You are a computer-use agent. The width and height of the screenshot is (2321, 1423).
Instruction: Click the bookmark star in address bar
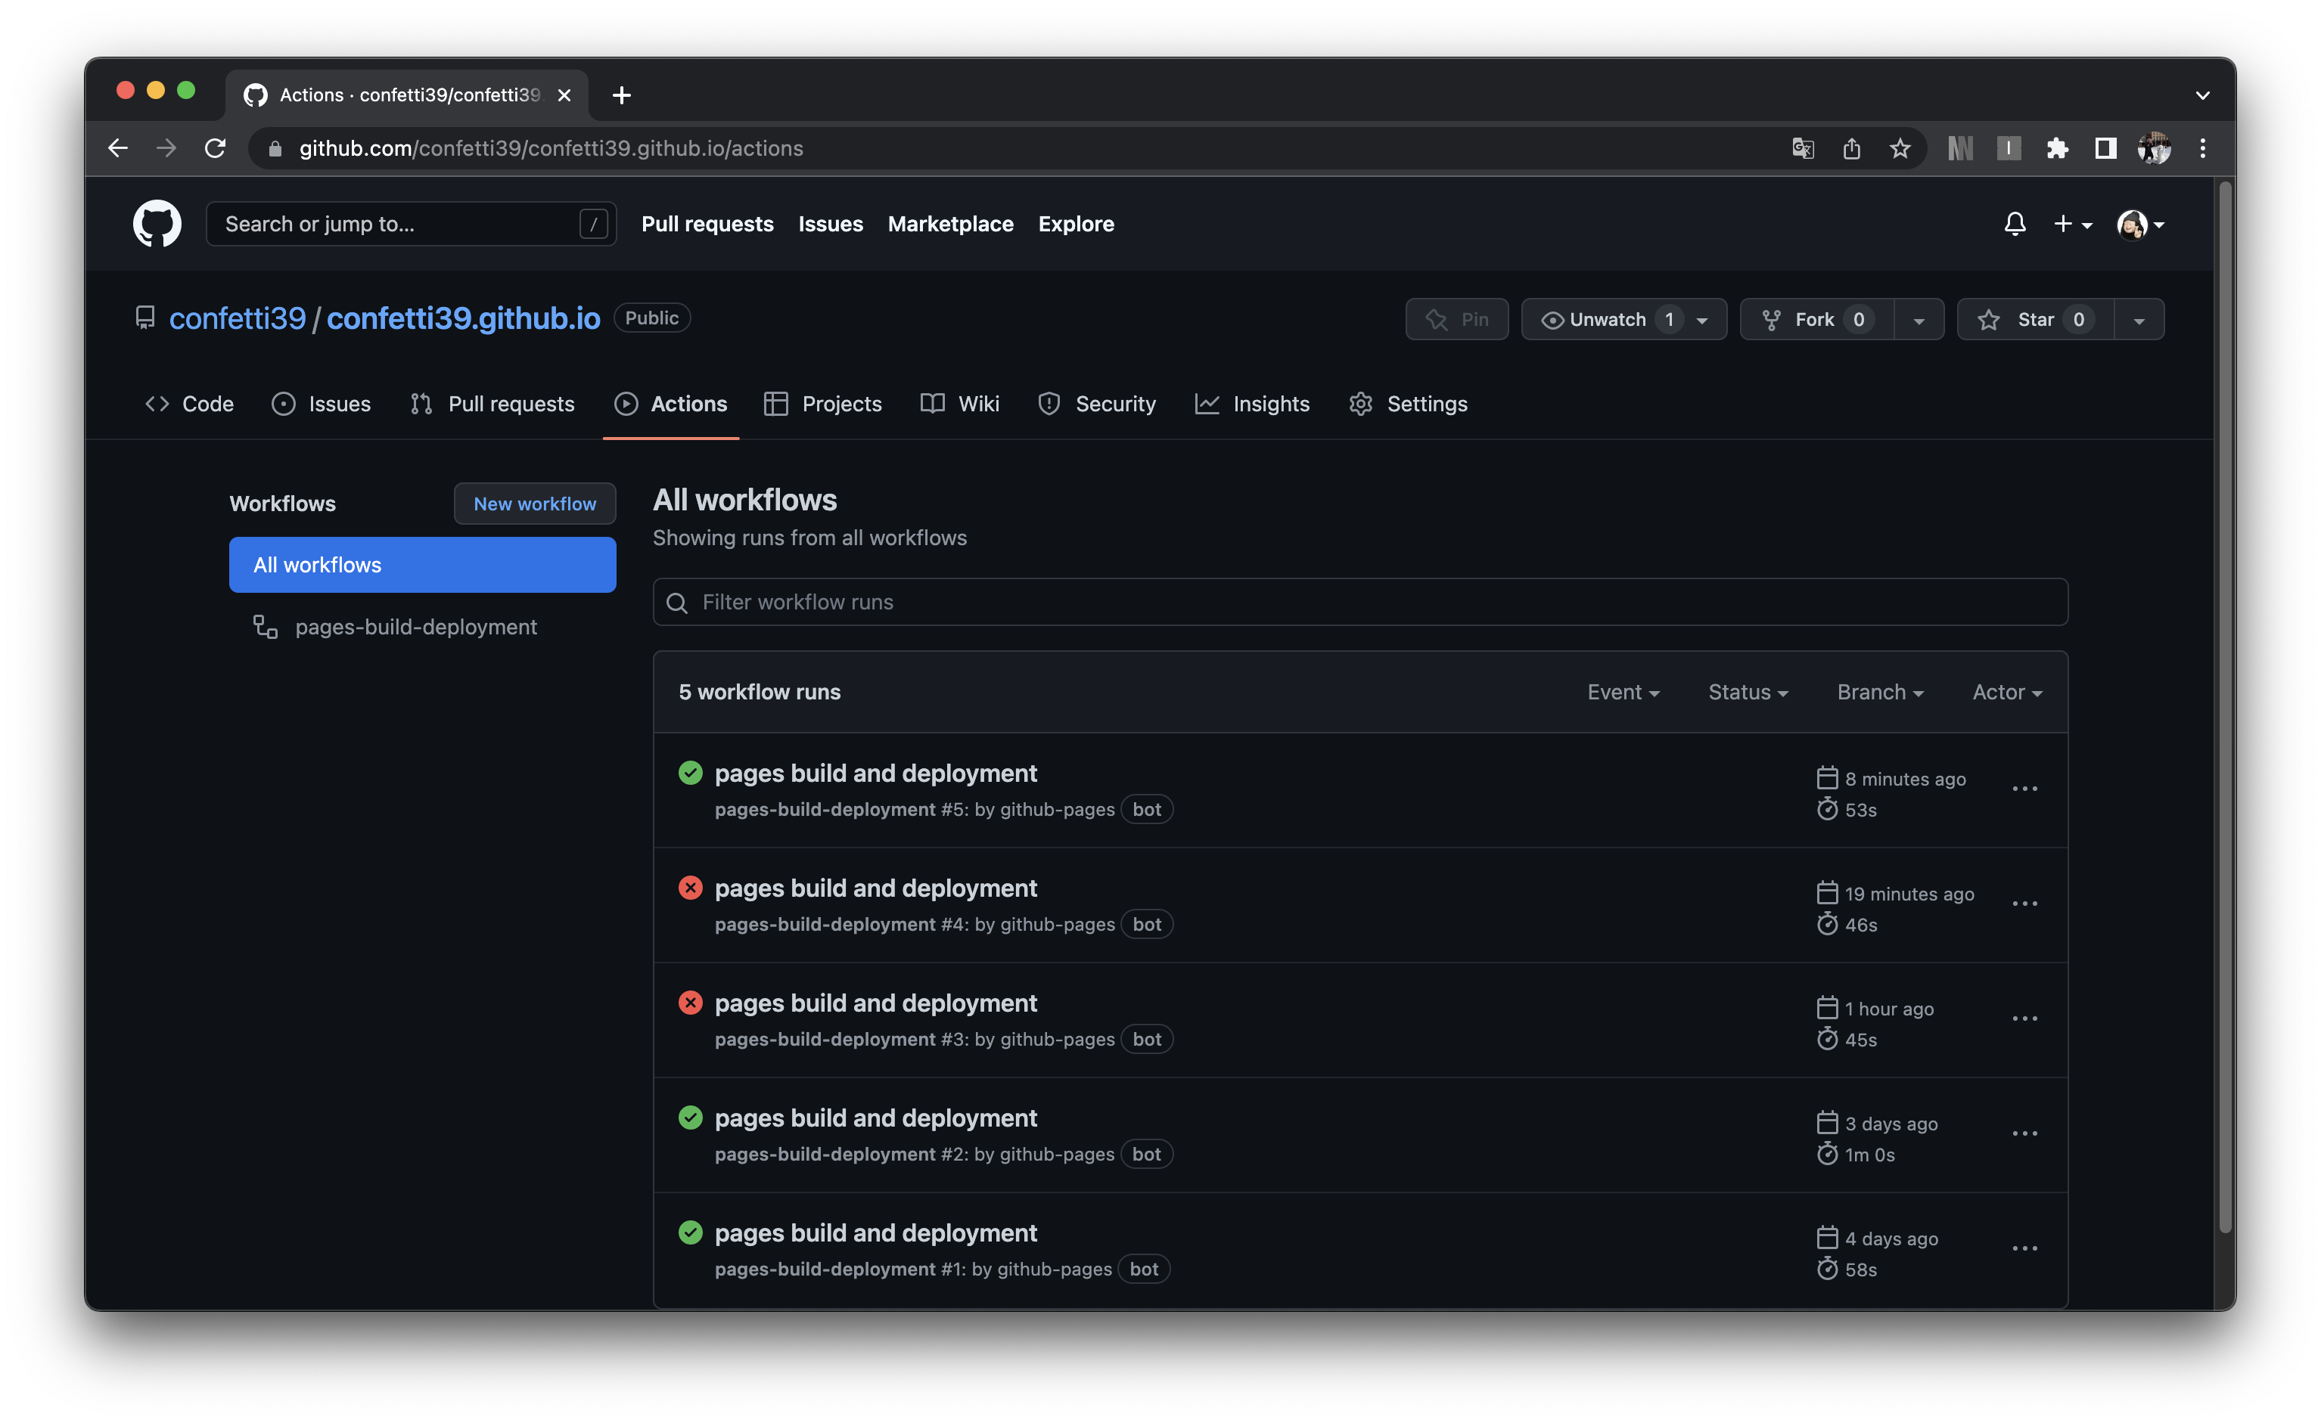point(1899,149)
